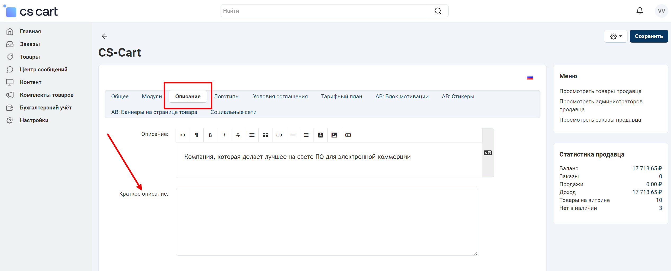Open the font color tool in the editor
The width and height of the screenshot is (671, 271).
320,135
